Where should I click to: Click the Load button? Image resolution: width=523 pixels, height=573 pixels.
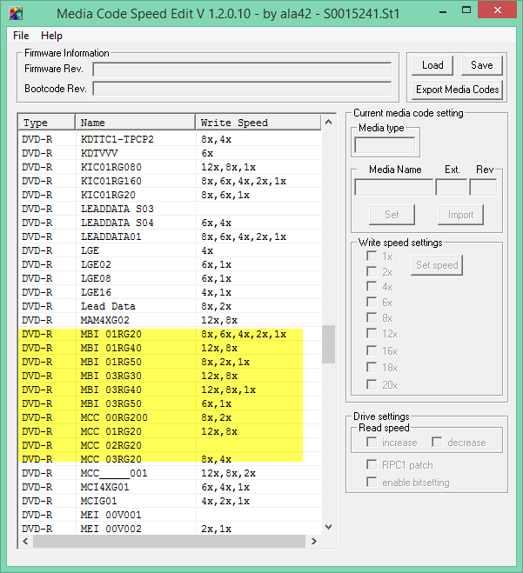coord(432,65)
